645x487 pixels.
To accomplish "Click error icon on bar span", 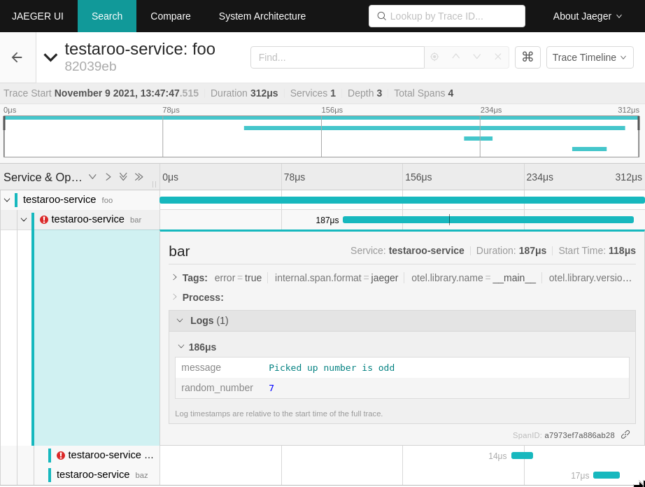I will click(44, 220).
